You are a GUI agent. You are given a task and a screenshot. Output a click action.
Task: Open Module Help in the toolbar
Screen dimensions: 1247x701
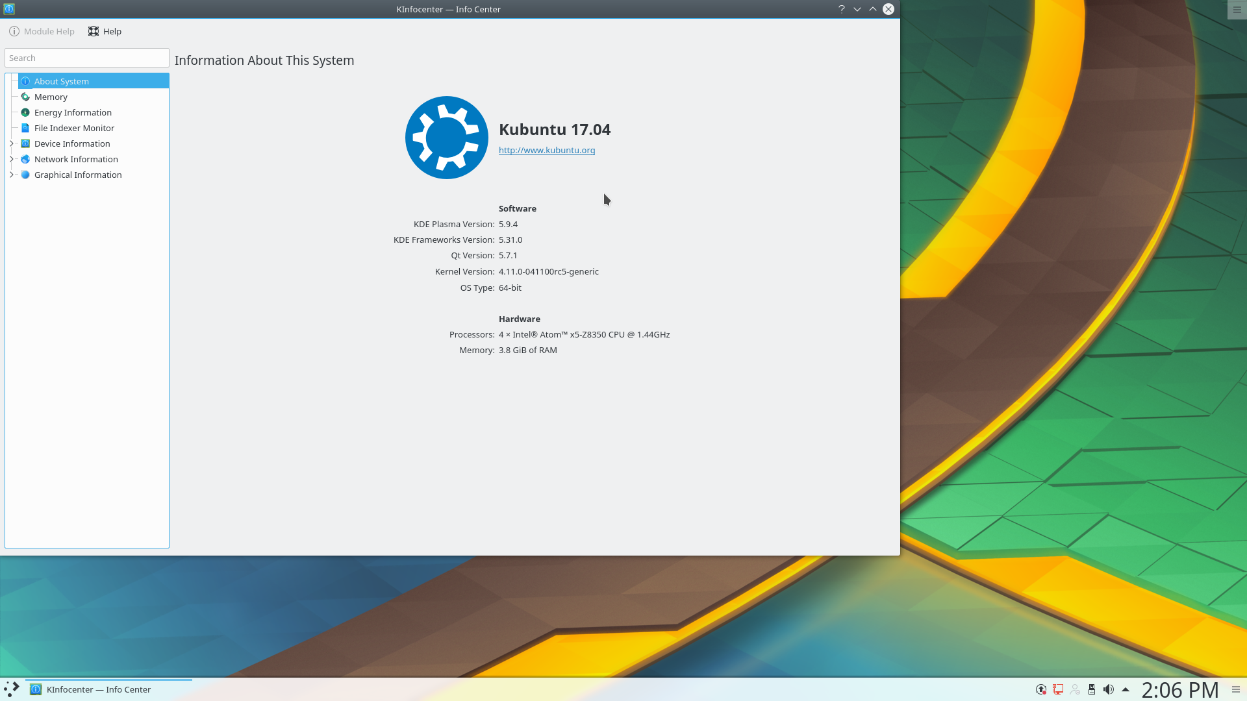[x=42, y=31]
